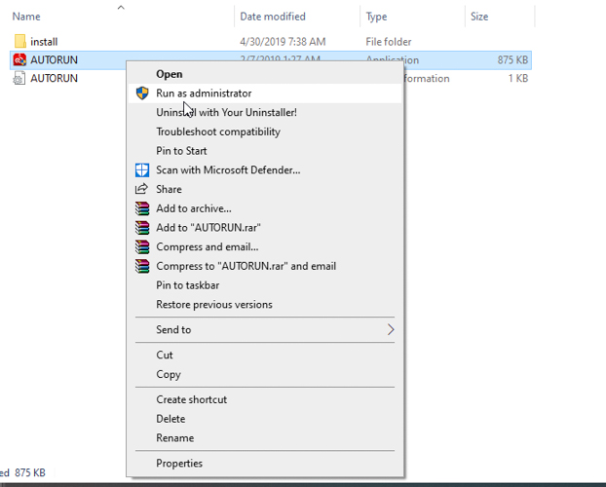The image size is (606, 487).
Task: Choose Open from the context menu
Action: pos(170,74)
